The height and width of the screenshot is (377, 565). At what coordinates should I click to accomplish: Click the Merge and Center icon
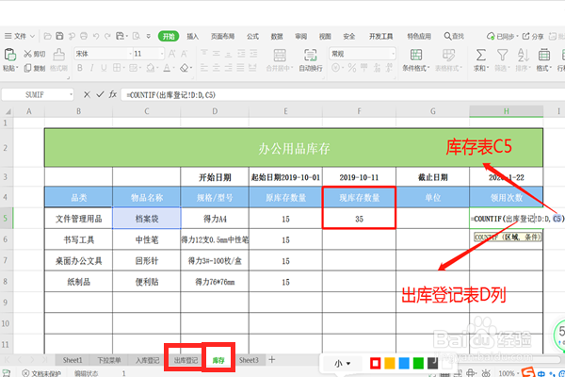coord(280,56)
